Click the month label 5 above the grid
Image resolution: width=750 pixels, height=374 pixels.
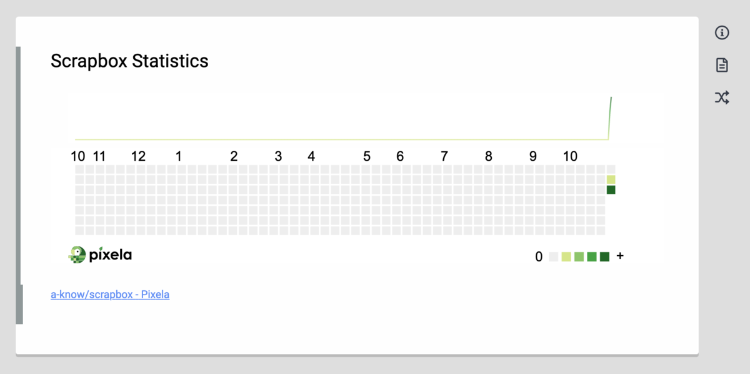pos(367,156)
